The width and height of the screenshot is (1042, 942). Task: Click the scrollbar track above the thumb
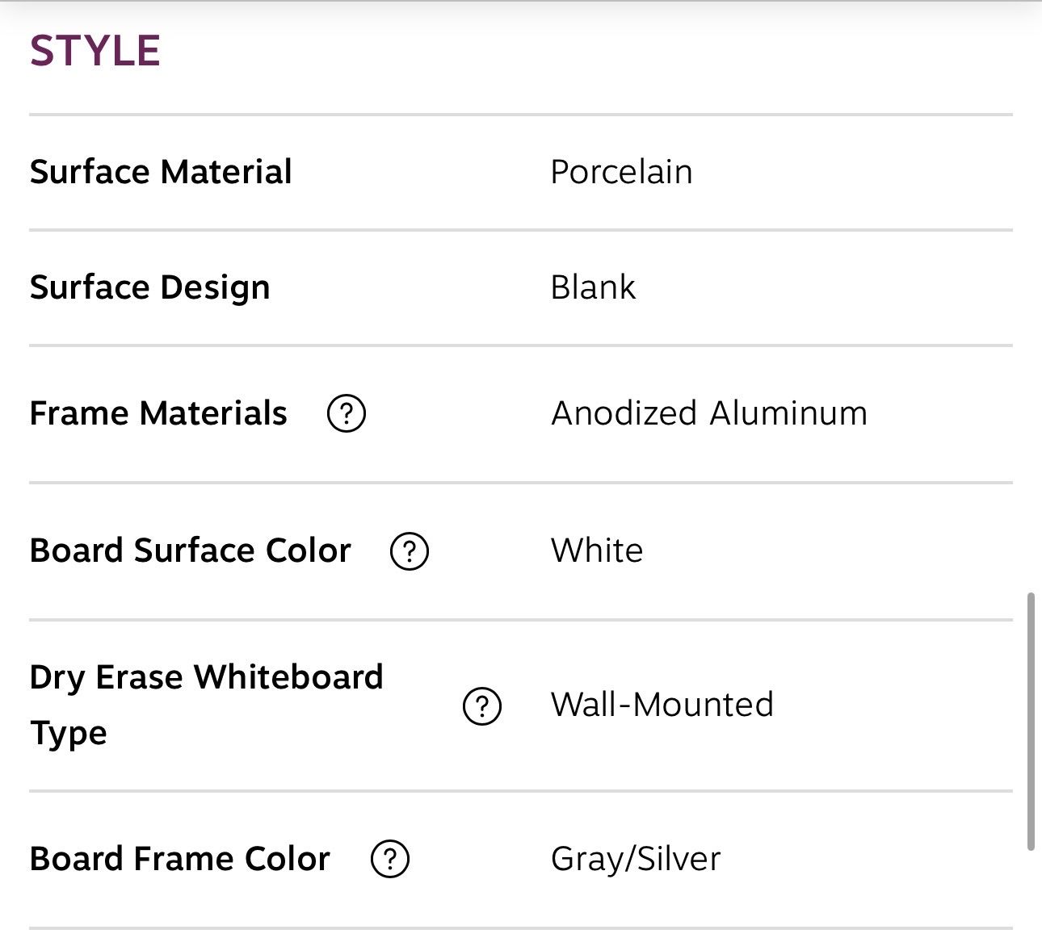coord(1030,323)
